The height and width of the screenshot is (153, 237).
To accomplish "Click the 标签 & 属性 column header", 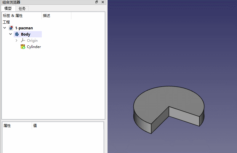I will tap(13, 16).
